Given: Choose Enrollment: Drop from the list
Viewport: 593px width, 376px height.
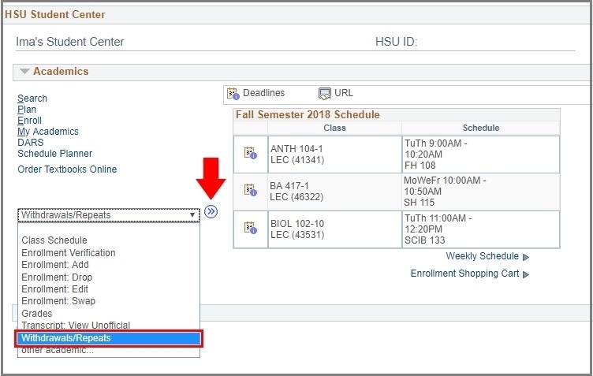Looking at the screenshot, I should [57, 277].
